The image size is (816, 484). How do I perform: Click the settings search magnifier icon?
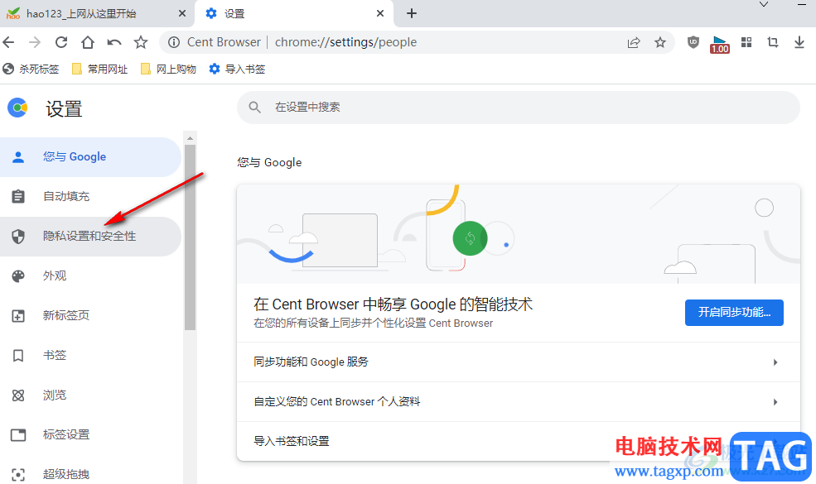254,108
